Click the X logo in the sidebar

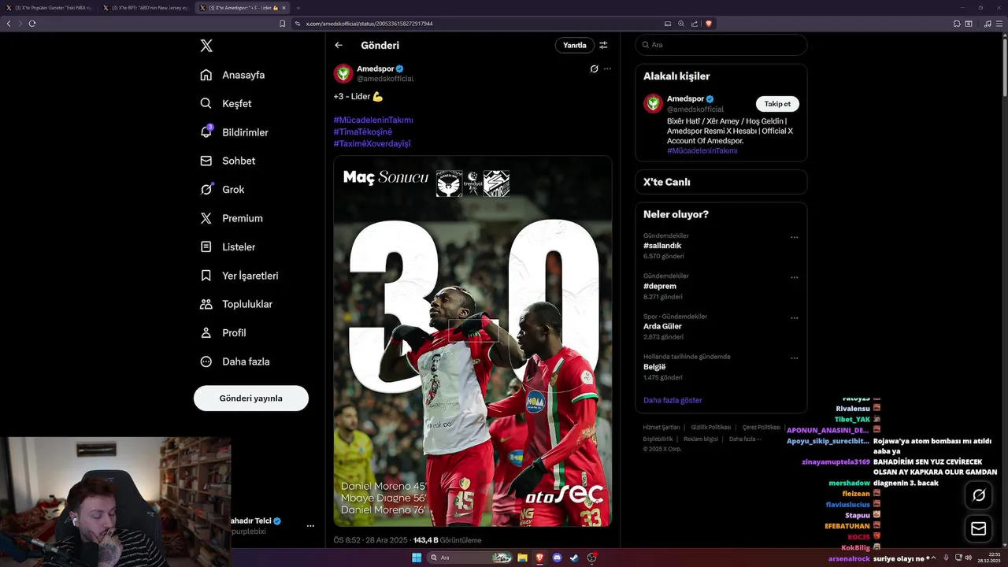pyautogui.click(x=206, y=46)
